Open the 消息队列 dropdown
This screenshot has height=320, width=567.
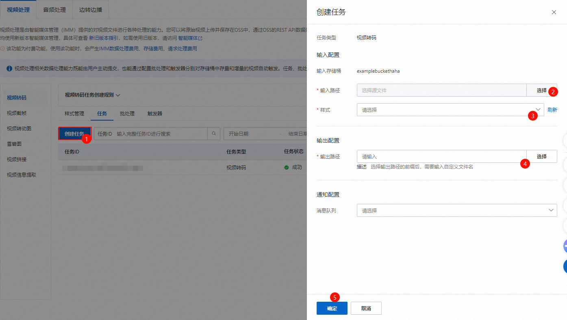[457, 210]
